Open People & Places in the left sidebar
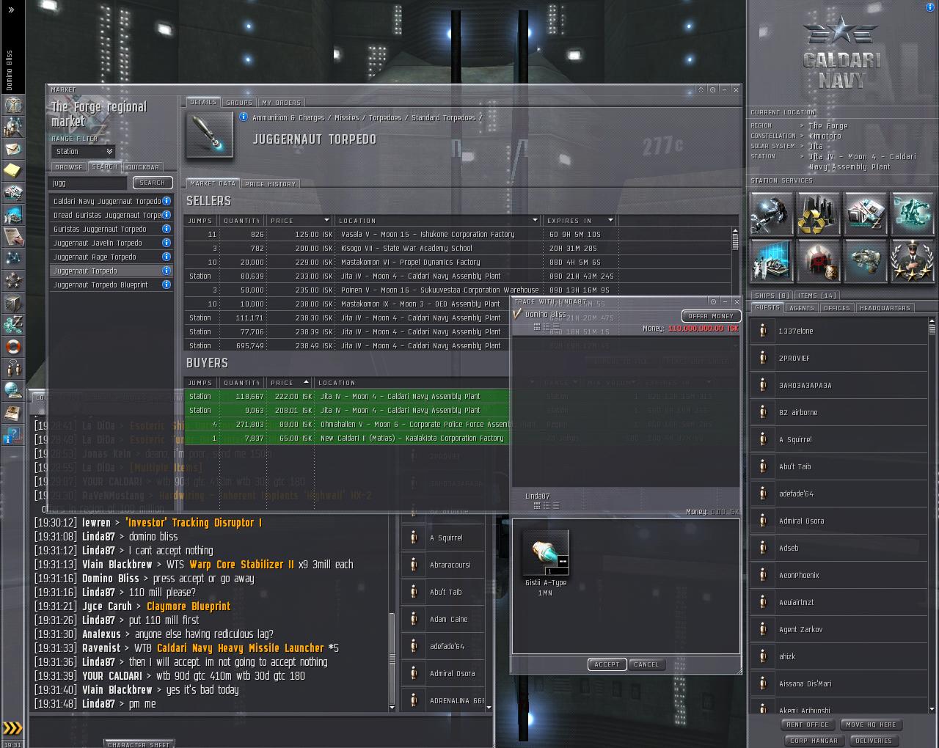 click(x=12, y=127)
